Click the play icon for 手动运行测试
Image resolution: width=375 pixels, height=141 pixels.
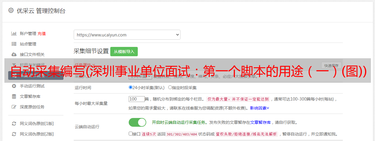[x=14, y=86]
